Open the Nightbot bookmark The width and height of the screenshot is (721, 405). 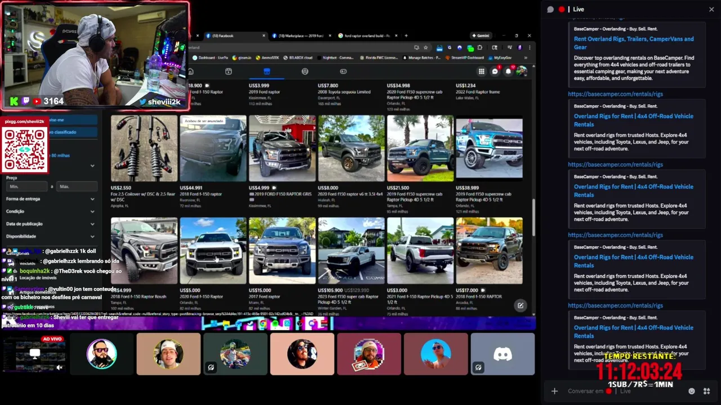coord(335,57)
